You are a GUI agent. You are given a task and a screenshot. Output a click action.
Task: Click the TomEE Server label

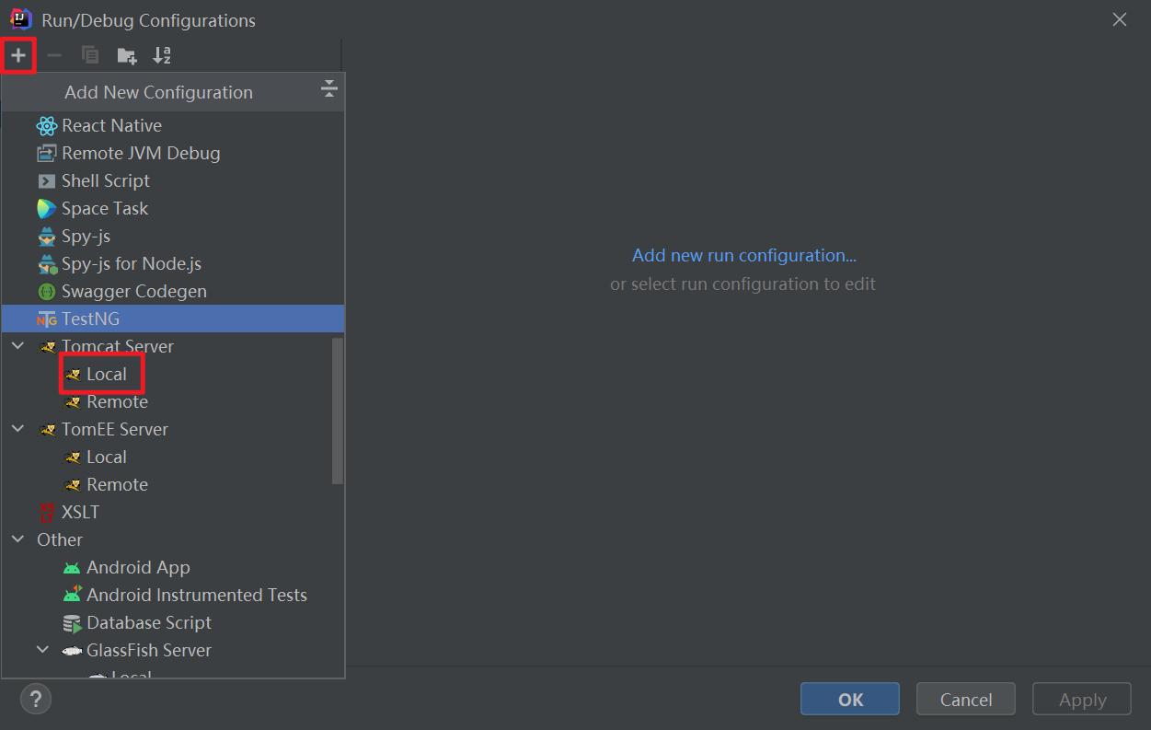[115, 430]
